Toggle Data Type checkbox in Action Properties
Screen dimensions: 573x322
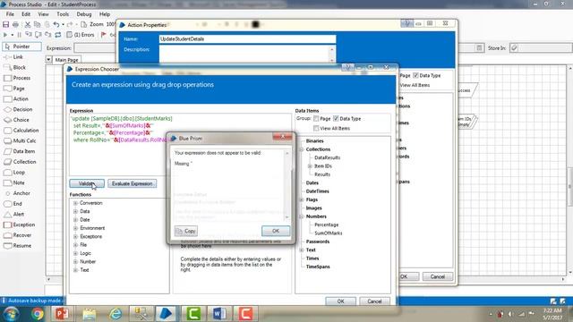point(415,75)
